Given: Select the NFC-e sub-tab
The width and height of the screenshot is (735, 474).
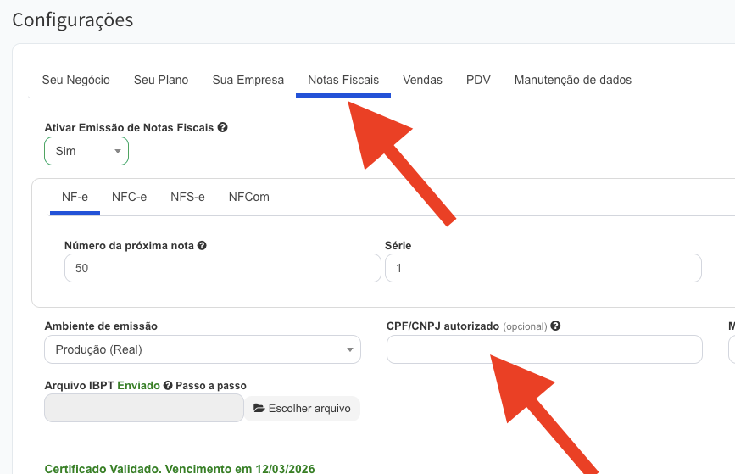Looking at the screenshot, I should (x=129, y=197).
